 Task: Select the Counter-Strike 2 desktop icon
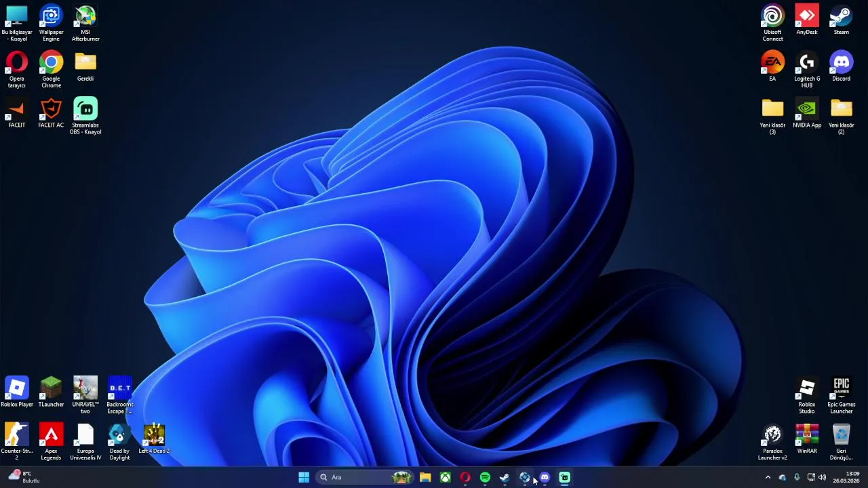tap(16, 442)
